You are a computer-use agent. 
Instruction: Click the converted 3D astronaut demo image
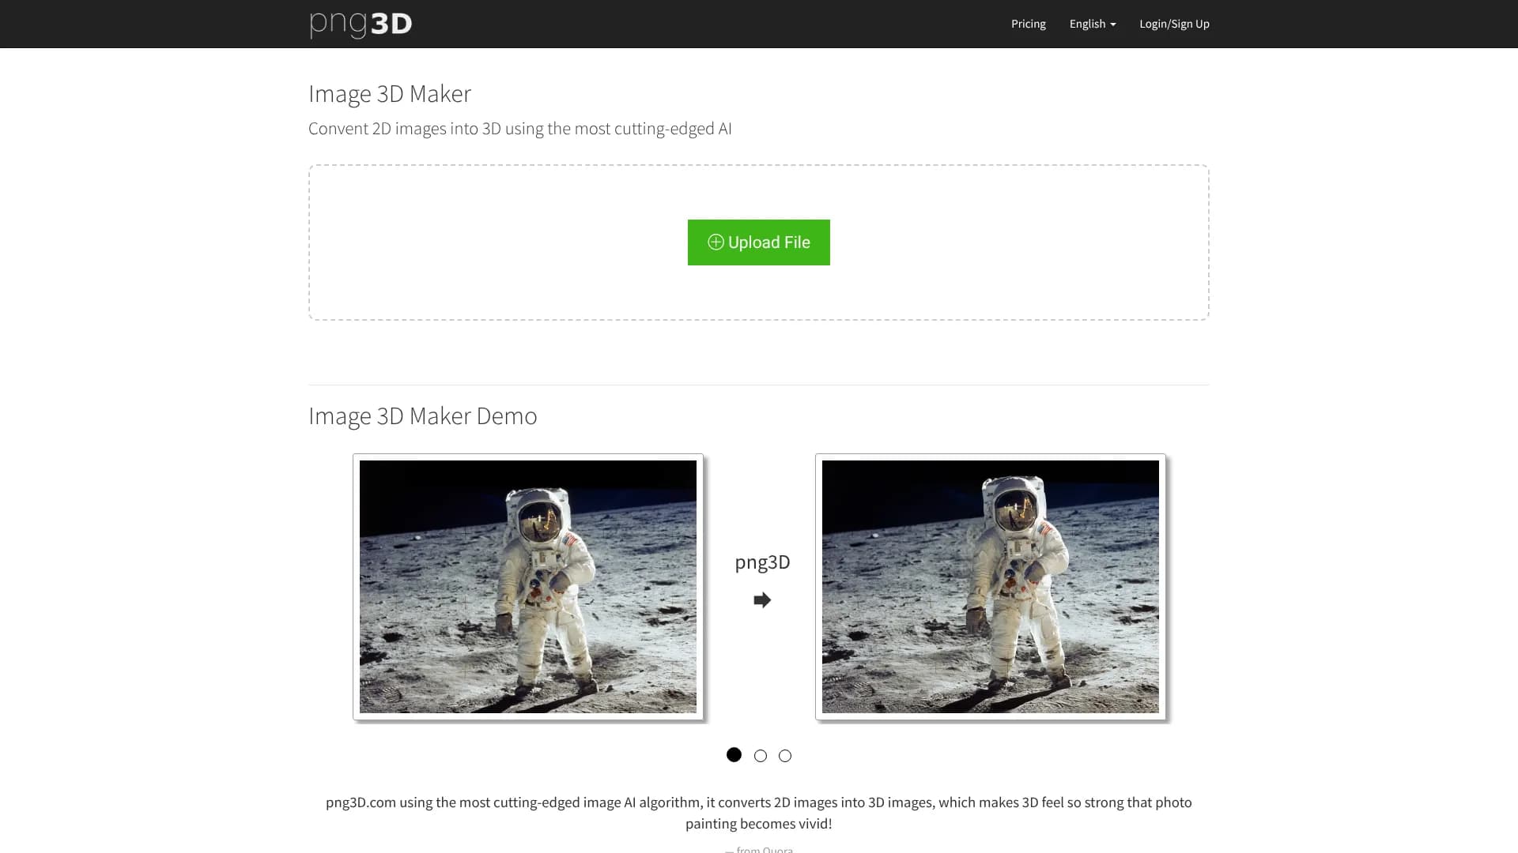[x=990, y=586]
